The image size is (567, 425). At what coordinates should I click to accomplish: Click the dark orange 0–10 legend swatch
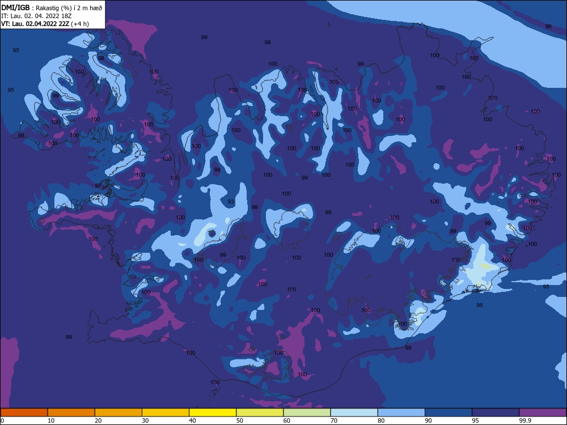point(24,413)
